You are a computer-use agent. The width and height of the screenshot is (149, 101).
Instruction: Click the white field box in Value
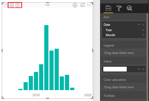tap(115, 69)
